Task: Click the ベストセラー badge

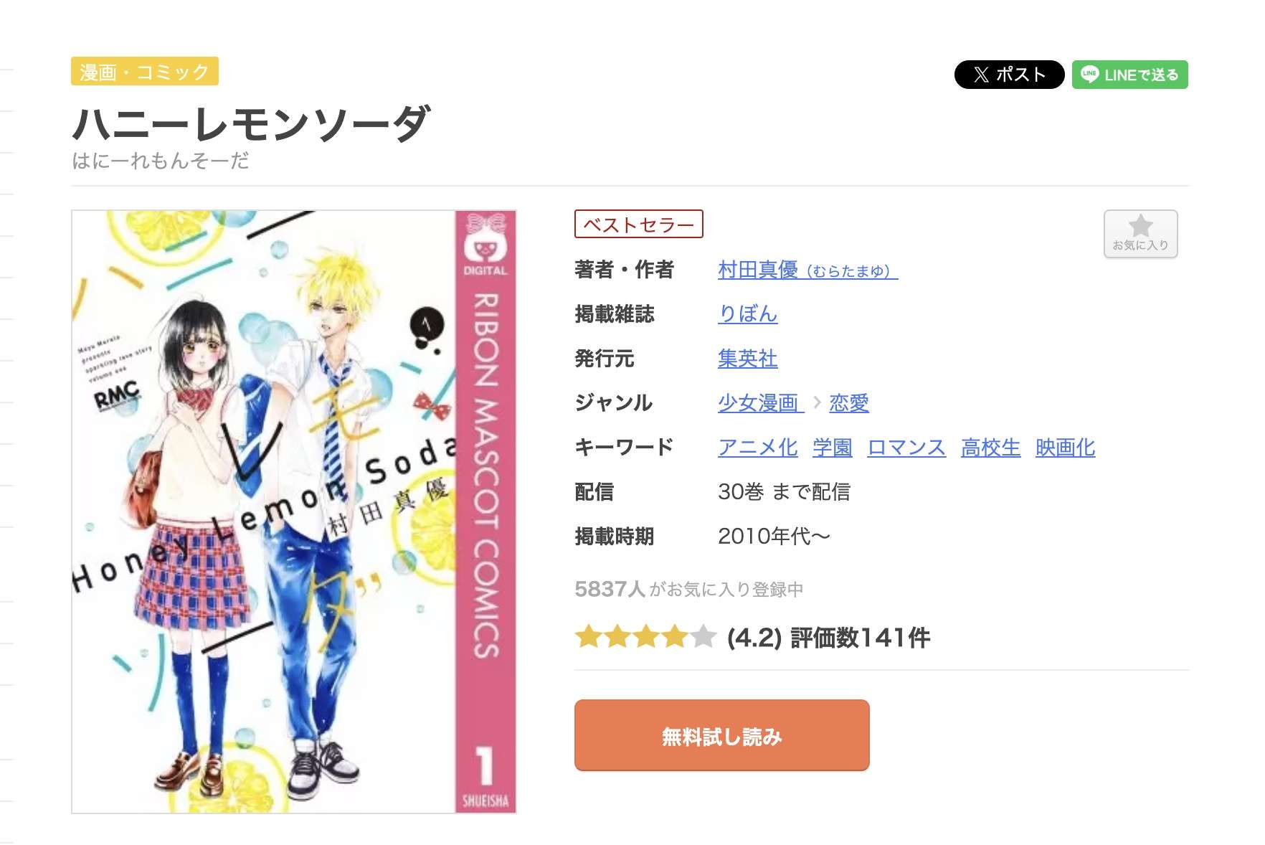Action: pyautogui.click(x=638, y=224)
